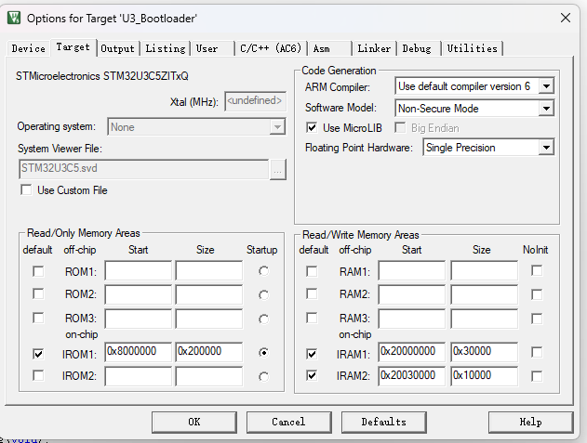Browse for System Viewer File with ellipsis button
This screenshot has height=443, width=587.
[278, 170]
